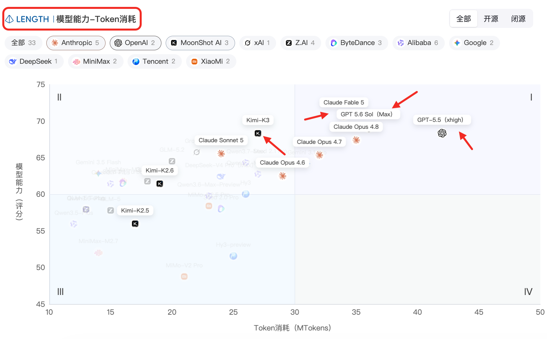Select the Kimi-K2.6 black K marker

[x=160, y=184]
